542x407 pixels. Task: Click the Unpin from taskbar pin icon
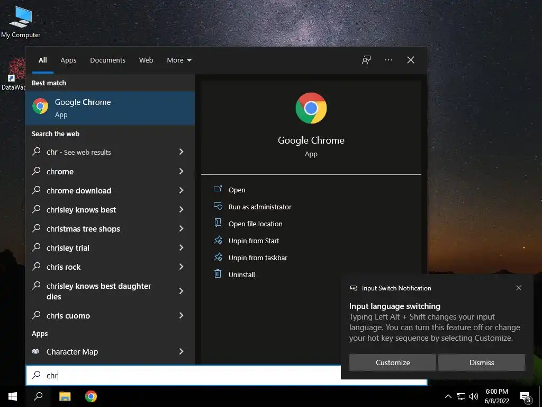(x=218, y=257)
